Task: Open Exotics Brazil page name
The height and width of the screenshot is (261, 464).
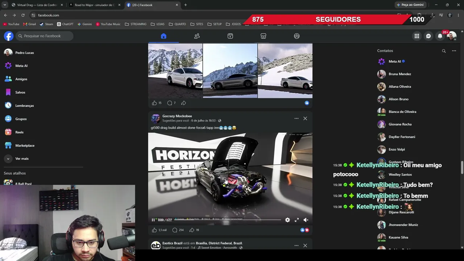Action: pyautogui.click(x=173, y=243)
